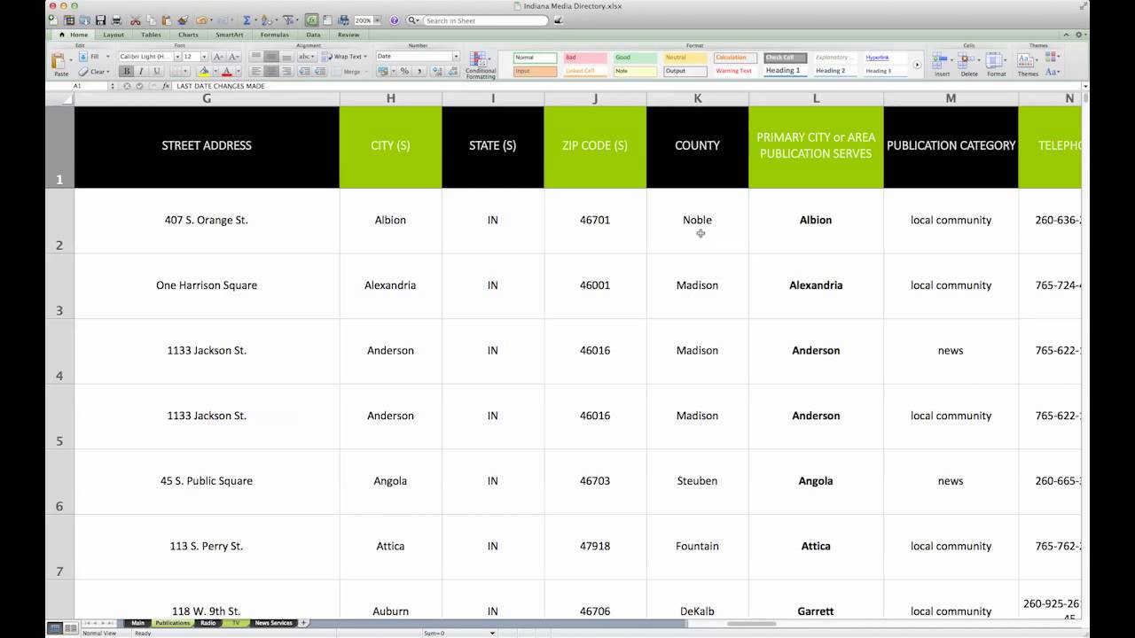Toggle Bold formatting button
1135x638 pixels.
(x=127, y=72)
